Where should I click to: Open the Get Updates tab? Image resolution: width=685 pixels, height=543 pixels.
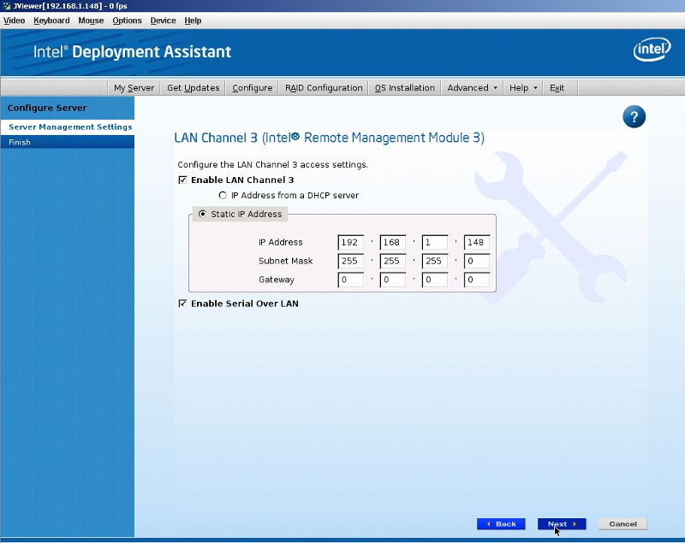pos(194,88)
